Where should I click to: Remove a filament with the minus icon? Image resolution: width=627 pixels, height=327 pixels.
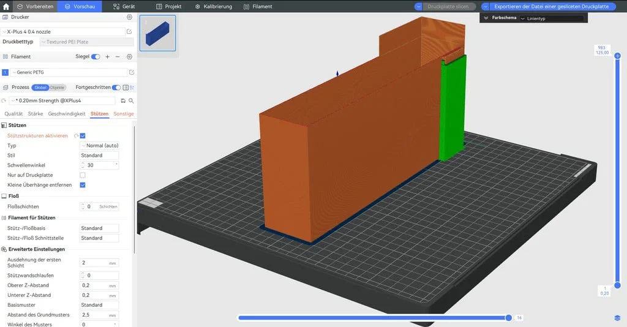click(x=118, y=57)
